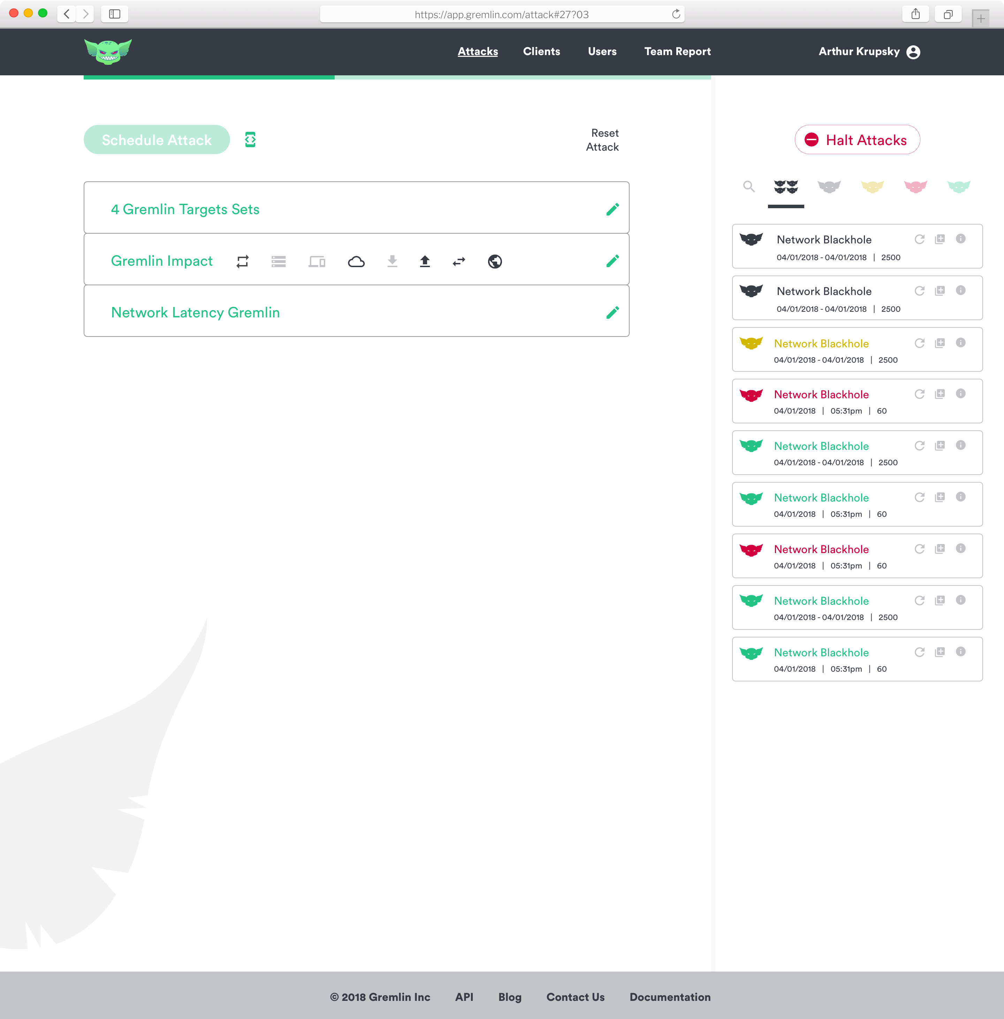Select the download arrow icon in Gremlin Impact

tap(392, 262)
